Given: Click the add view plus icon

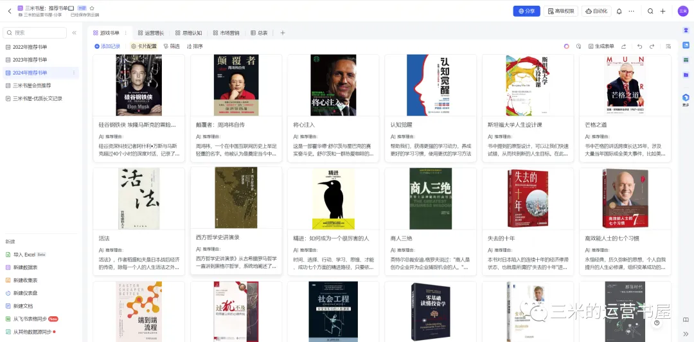Looking at the screenshot, I should [283, 33].
